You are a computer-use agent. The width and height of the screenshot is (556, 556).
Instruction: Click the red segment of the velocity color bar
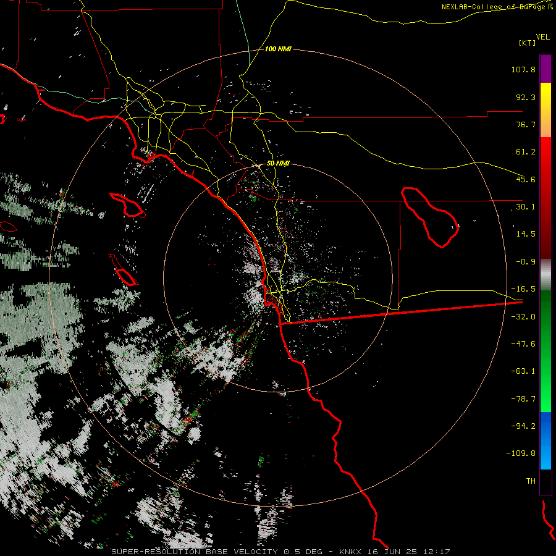click(x=545, y=198)
